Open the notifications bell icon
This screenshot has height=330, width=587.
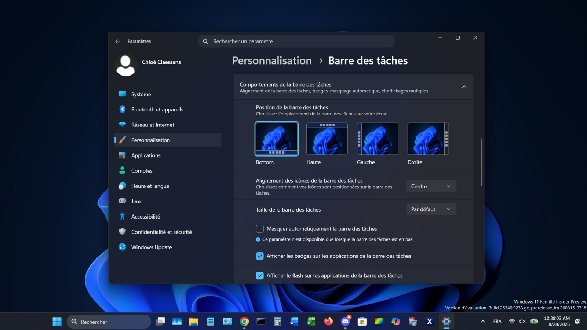pyautogui.click(x=577, y=322)
